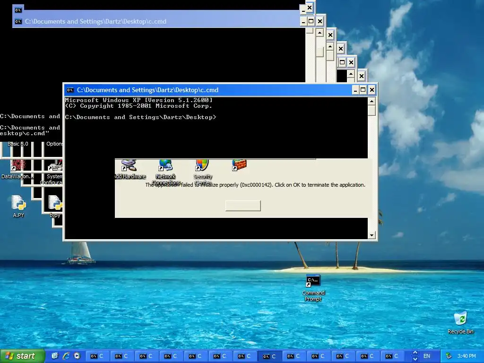Open the EN language bar indicator
This screenshot has width=484, height=363.
pos(427,356)
